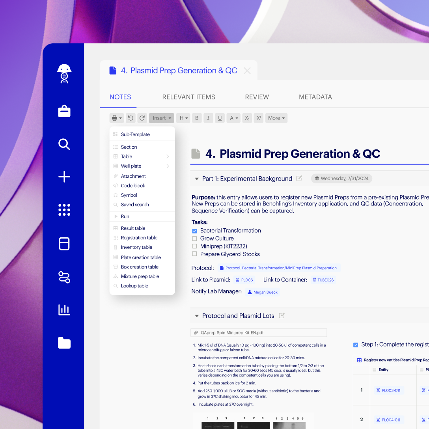The image size is (429, 429).
Task: Open the bar chart Insights icon
Action: [x=64, y=310]
